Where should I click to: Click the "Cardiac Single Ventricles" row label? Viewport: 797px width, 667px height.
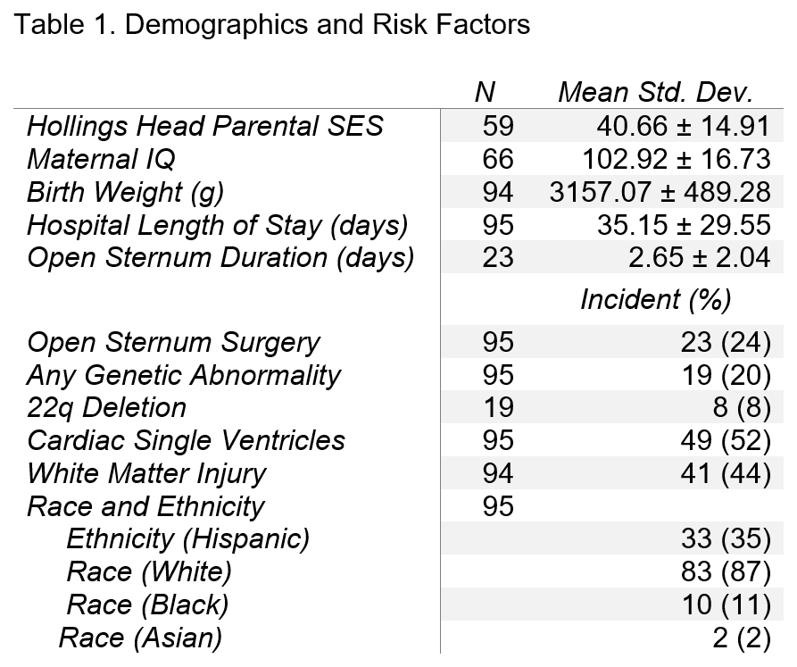coord(187,441)
